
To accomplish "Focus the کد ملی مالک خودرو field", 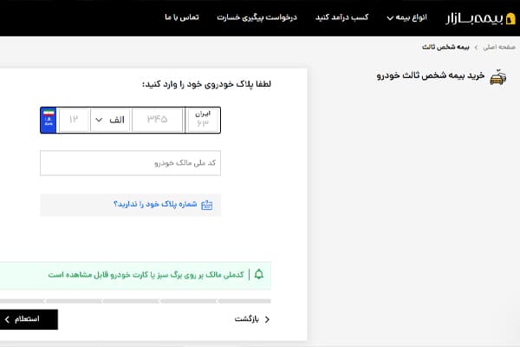I will tap(130, 163).
